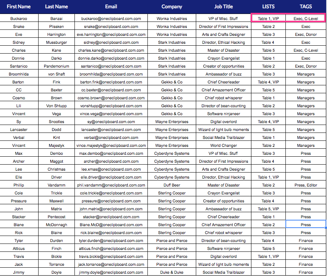Click the 'Director of bean-counting' cell in Lili's row
This screenshot has height=276, width=327.
(223, 106)
